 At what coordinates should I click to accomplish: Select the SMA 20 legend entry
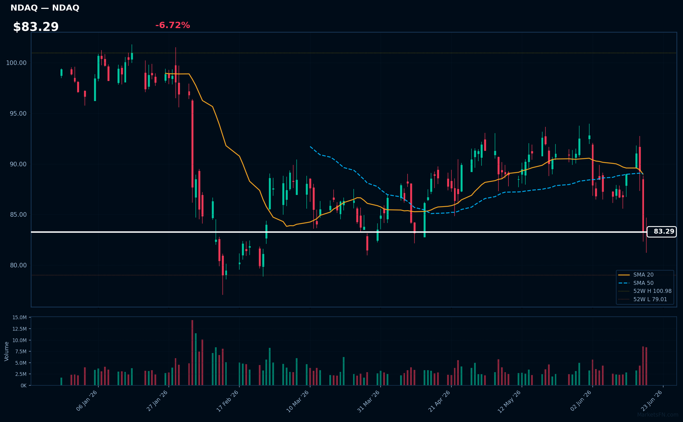643,275
